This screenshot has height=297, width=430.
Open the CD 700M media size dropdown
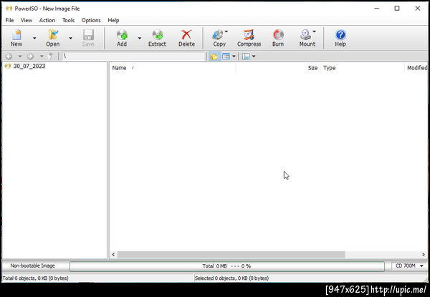click(409, 266)
